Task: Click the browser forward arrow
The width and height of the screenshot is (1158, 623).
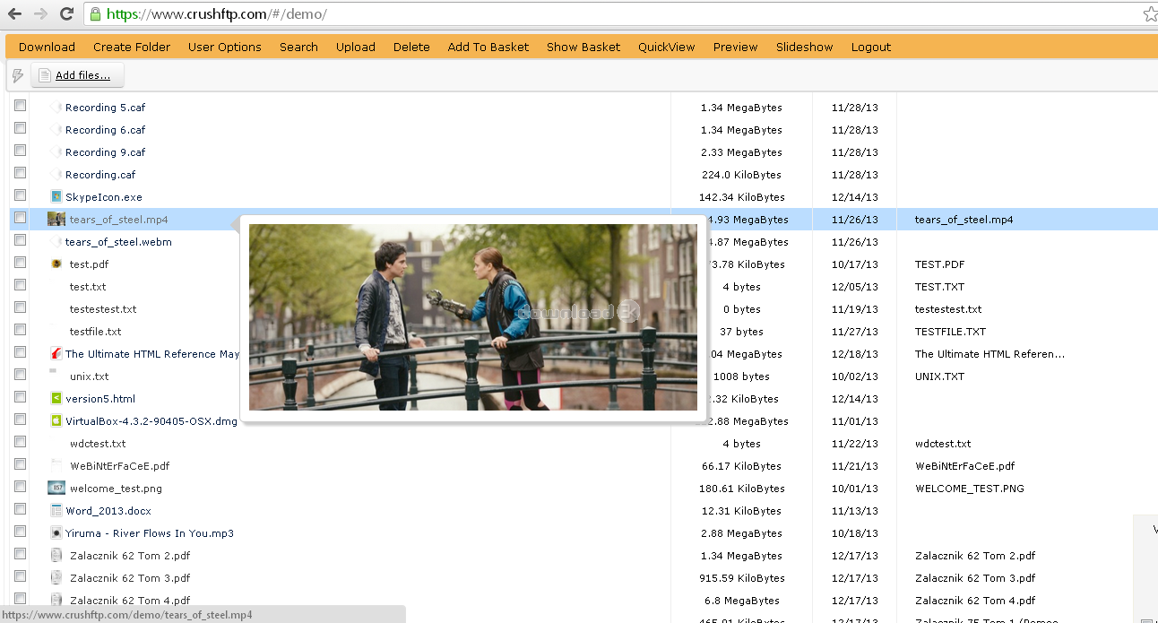Action: click(40, 14)
